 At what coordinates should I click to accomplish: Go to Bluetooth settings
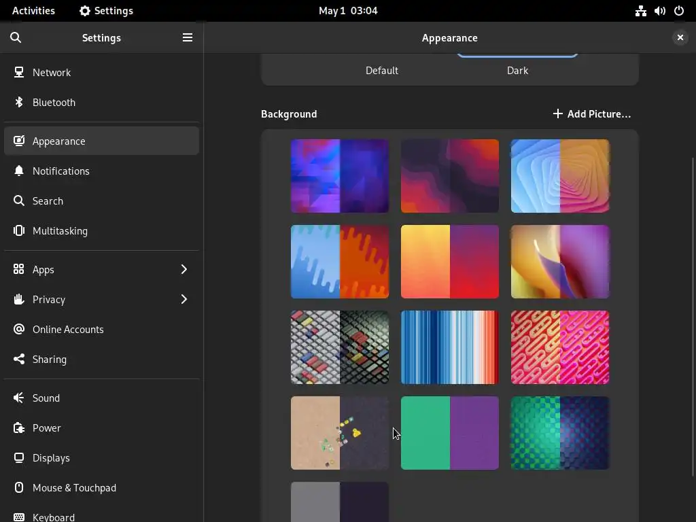pyautogui.click(x=101, y=102)
